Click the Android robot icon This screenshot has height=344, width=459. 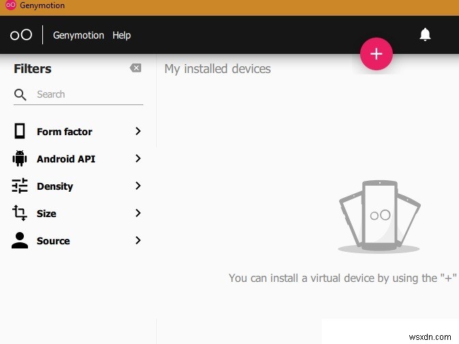[x=20, y=158]
